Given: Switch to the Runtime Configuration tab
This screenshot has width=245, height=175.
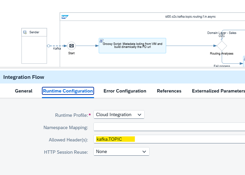Looking at the screenshot, I should coord(68,91).
